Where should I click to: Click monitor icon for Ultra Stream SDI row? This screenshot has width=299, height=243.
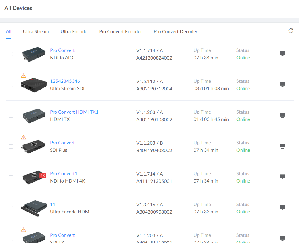tap(283, 85)
